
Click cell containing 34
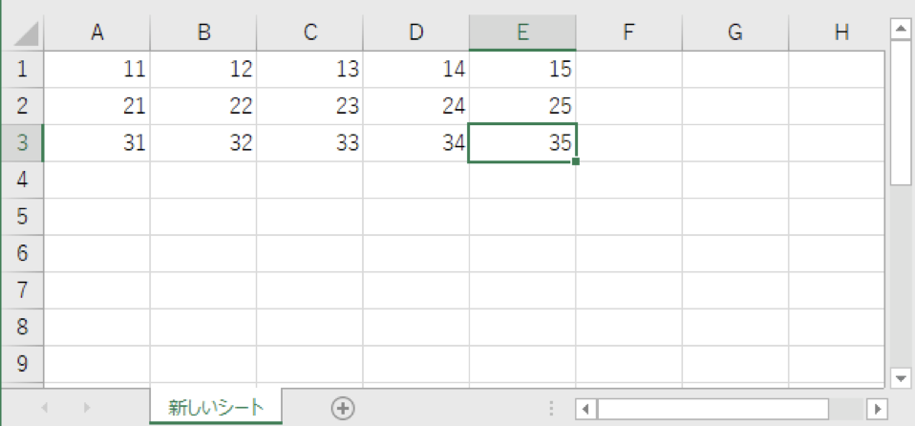(x=416, y=143)
